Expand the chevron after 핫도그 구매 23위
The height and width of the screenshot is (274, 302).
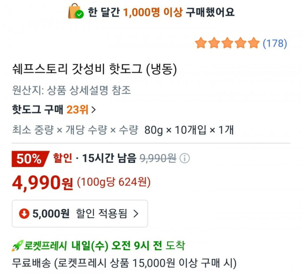(94, 110)
